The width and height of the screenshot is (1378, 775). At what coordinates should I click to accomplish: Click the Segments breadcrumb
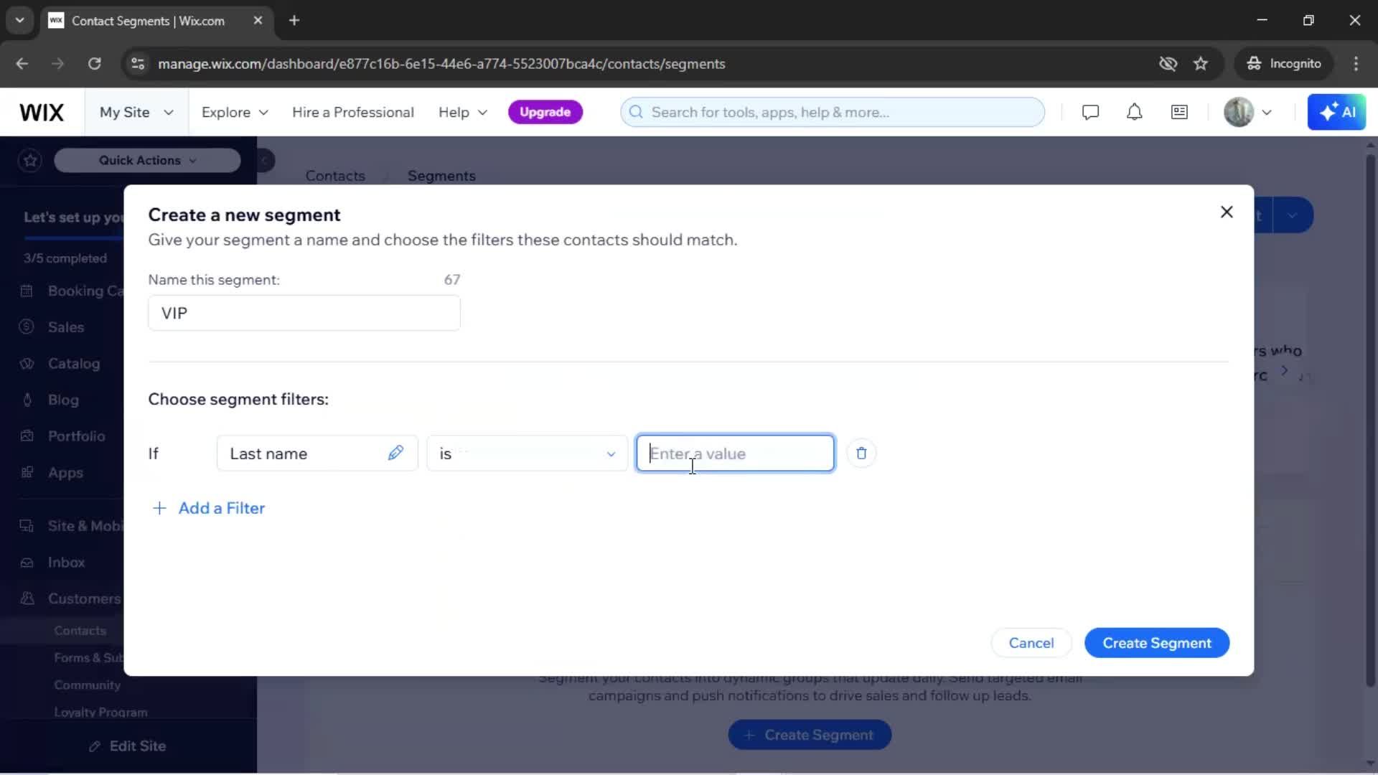click(441, 176)
